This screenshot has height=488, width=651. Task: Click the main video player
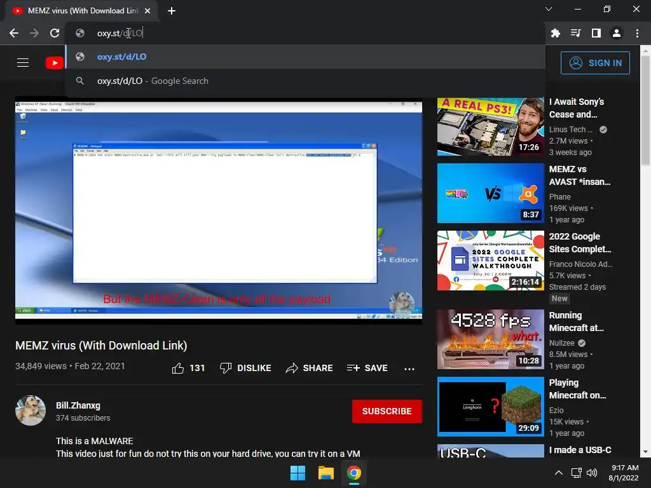click(x=219, y=211)
